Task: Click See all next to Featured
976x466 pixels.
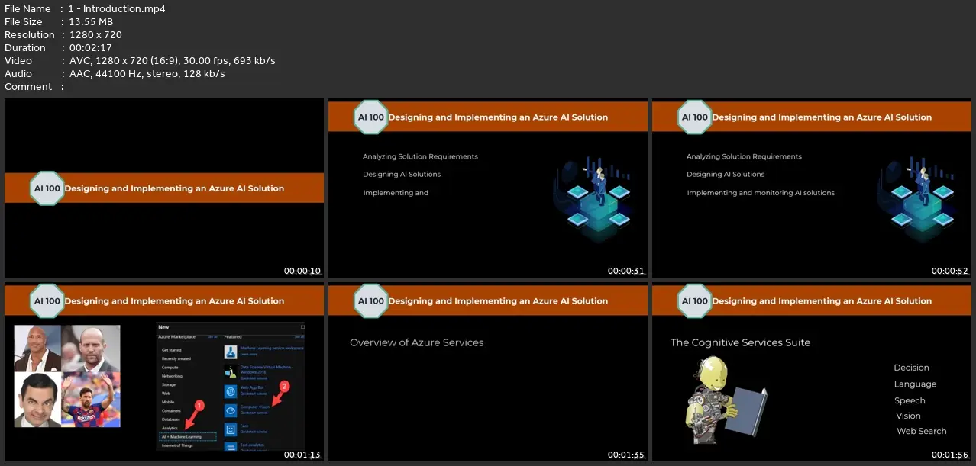Action: [299, 336]
